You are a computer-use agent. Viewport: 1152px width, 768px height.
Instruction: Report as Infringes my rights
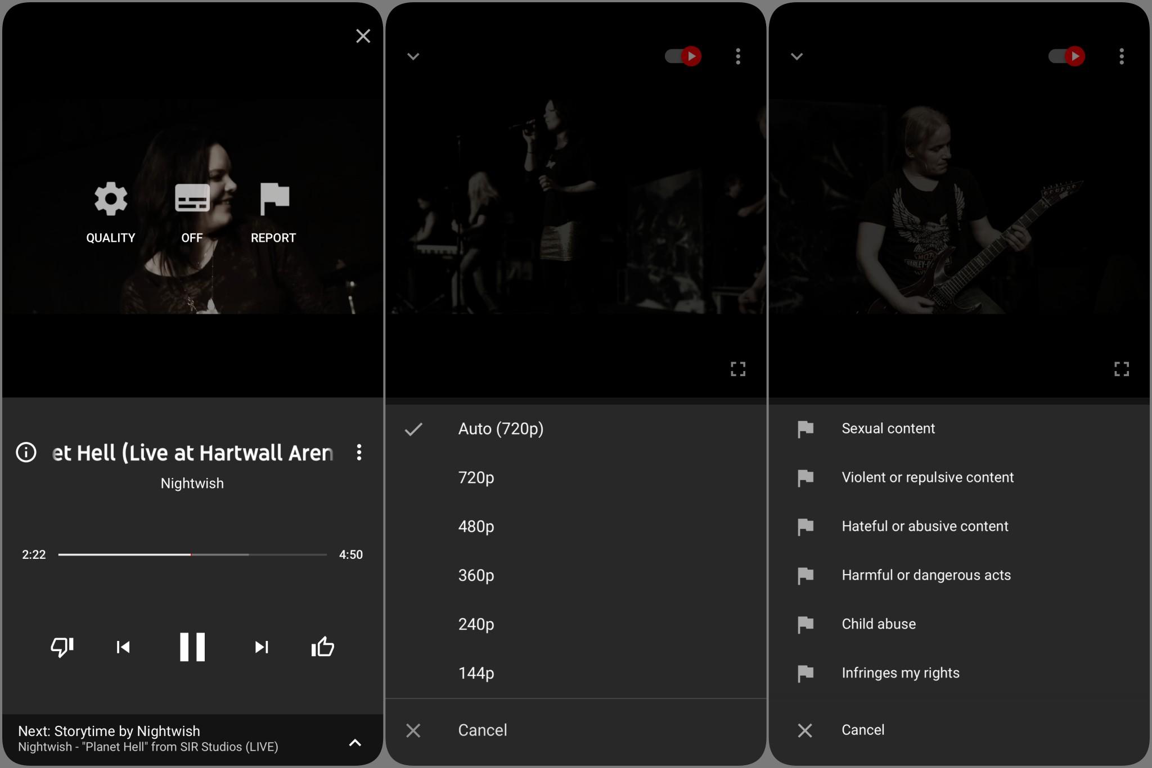[x=960, y=674]
